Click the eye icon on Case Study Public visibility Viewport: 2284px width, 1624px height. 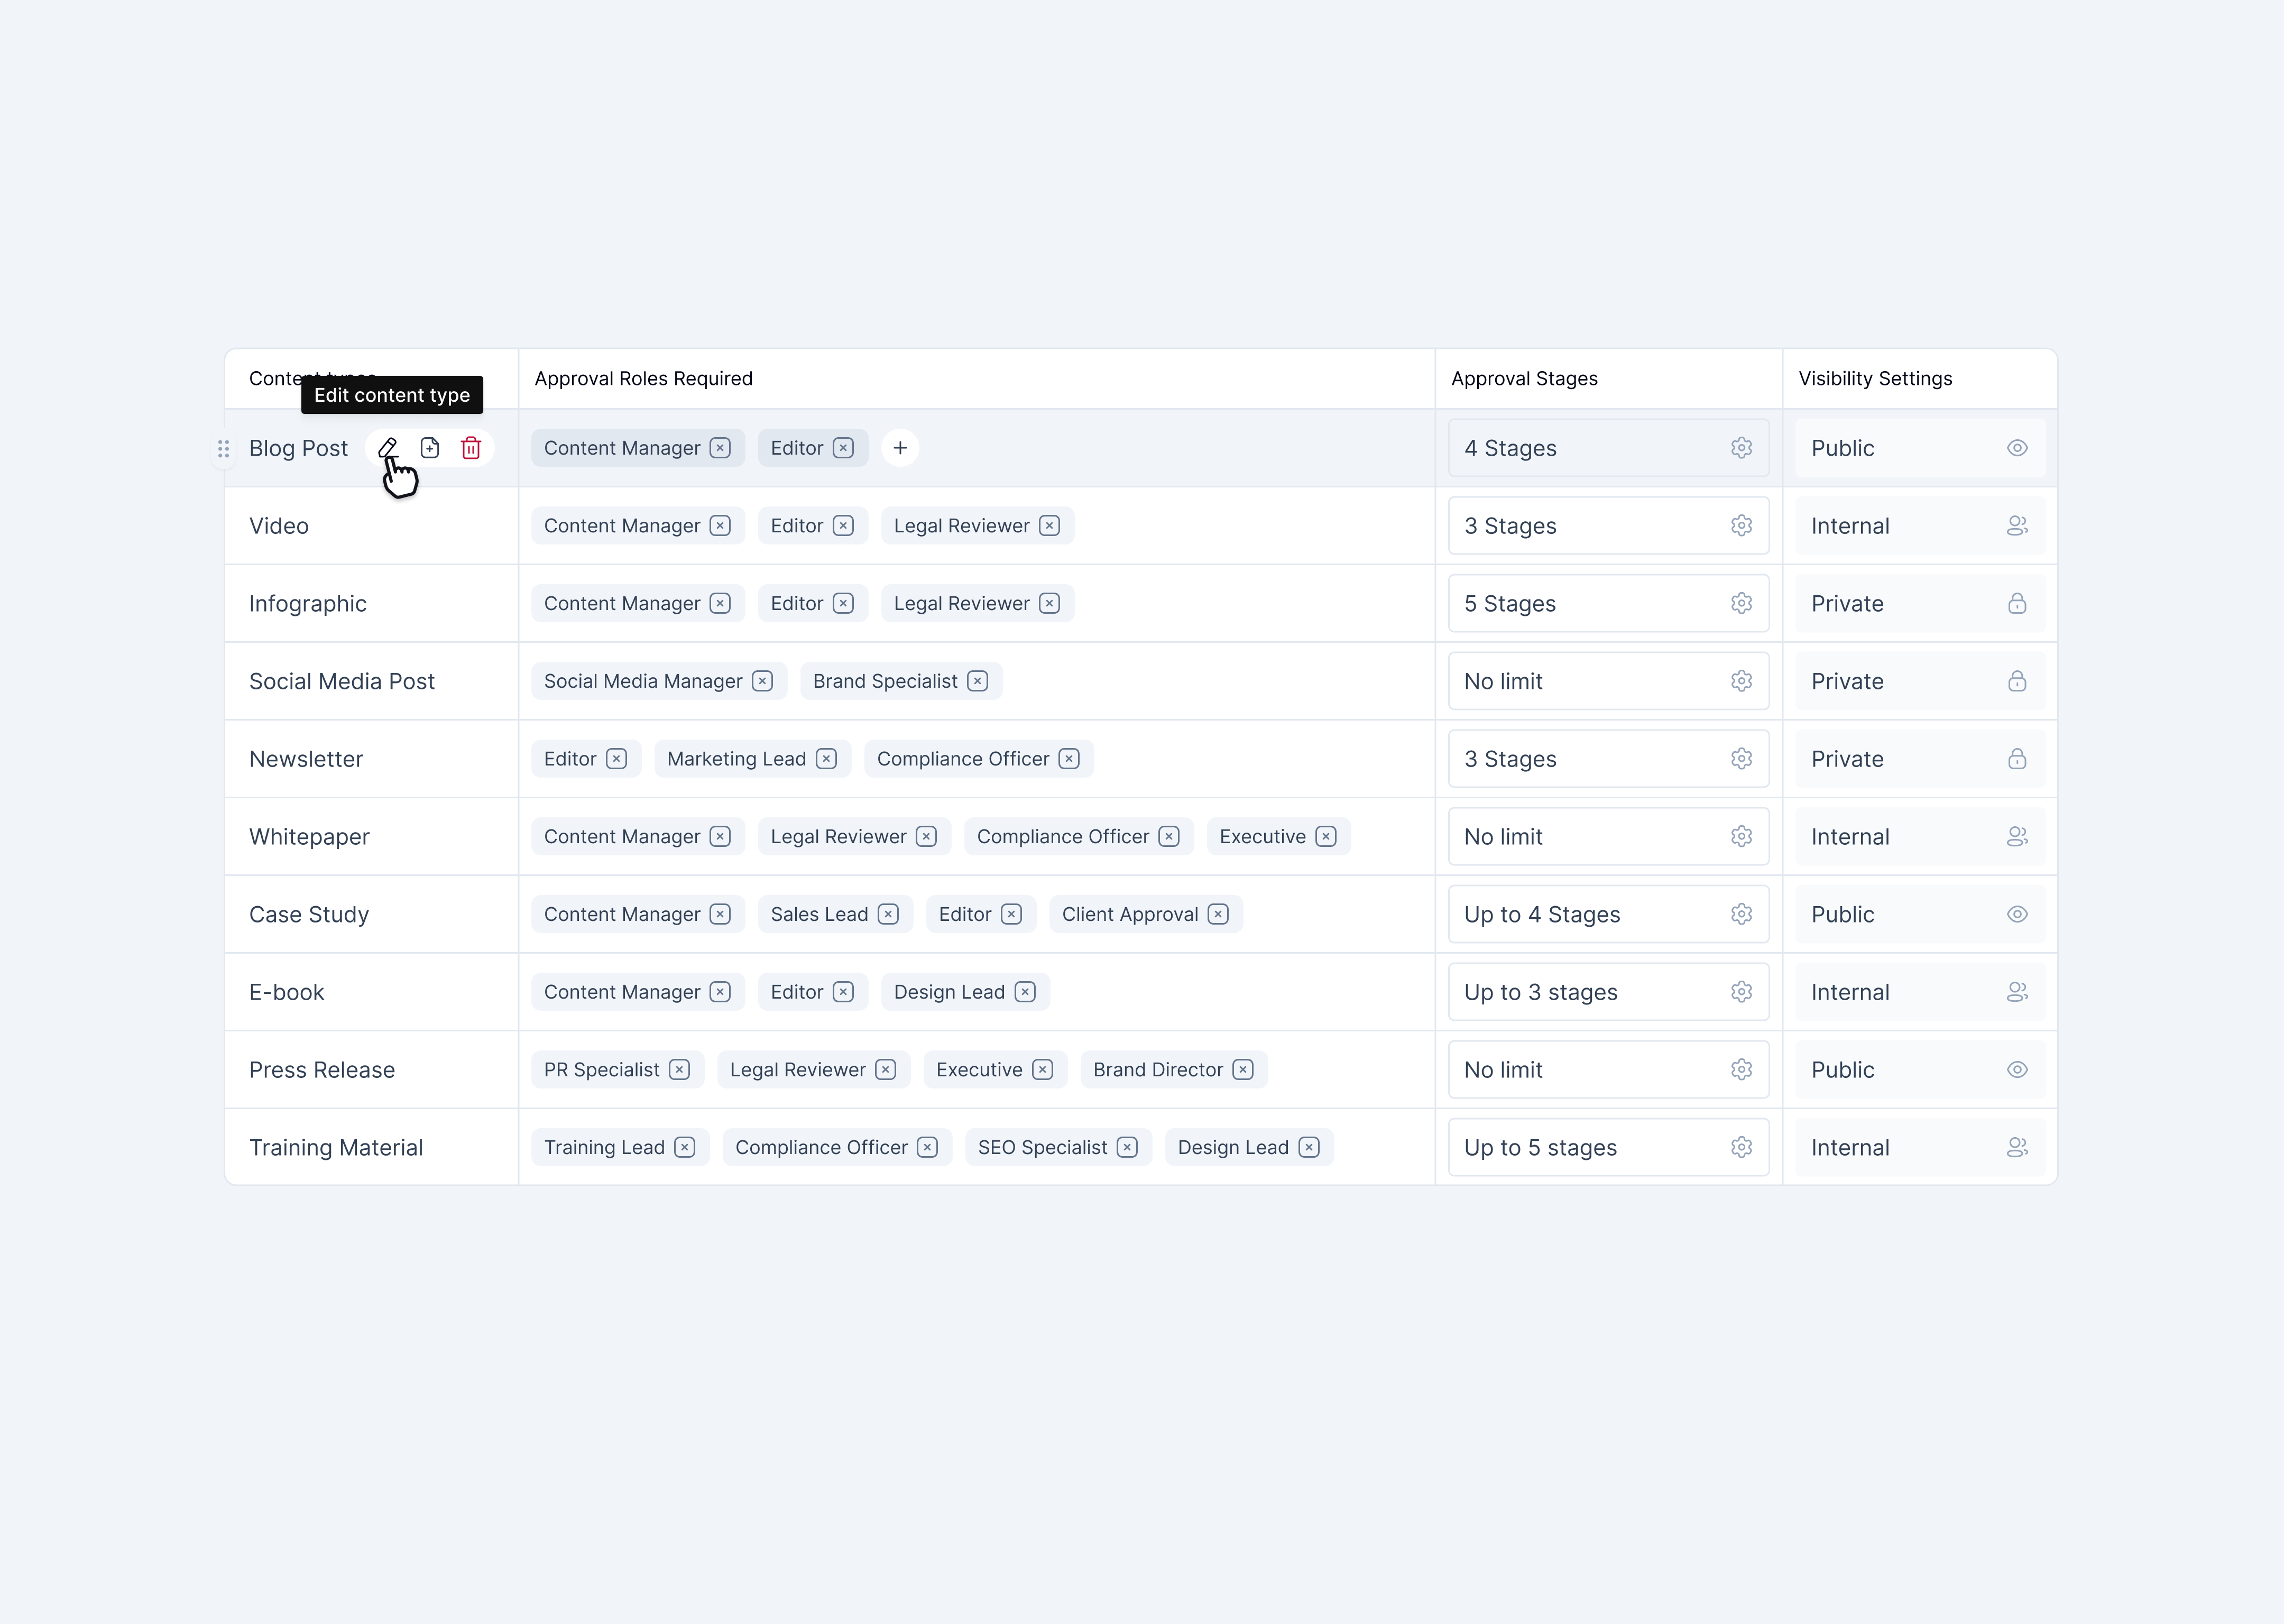pyautogui.click(x=2017, y=913)
